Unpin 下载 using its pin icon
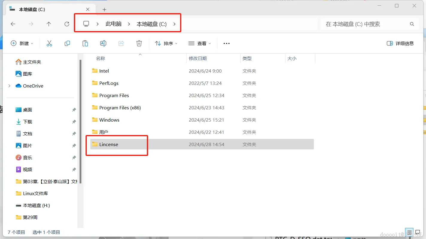This screenshot has height=239, width=426. (74, 122)
